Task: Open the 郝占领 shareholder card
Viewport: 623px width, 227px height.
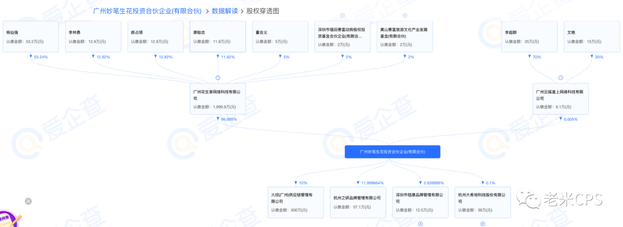Action: tap(155, 36)
